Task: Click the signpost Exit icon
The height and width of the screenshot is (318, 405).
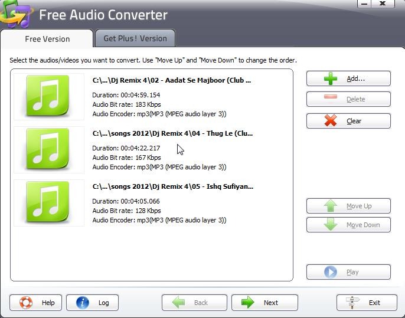Action: (352, 303)
